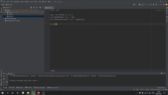Open Search Everywhere magnifier icon
Image resolution: width=168 pixels, height=95 pixels.
point(164,5)
